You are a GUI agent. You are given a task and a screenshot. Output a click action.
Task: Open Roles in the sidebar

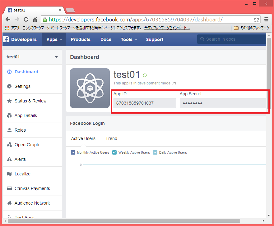tap(32, 130)
